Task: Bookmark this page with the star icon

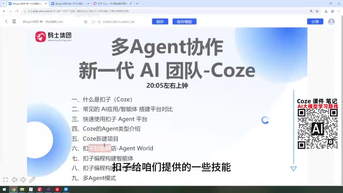Action: [x=317, y=11]
